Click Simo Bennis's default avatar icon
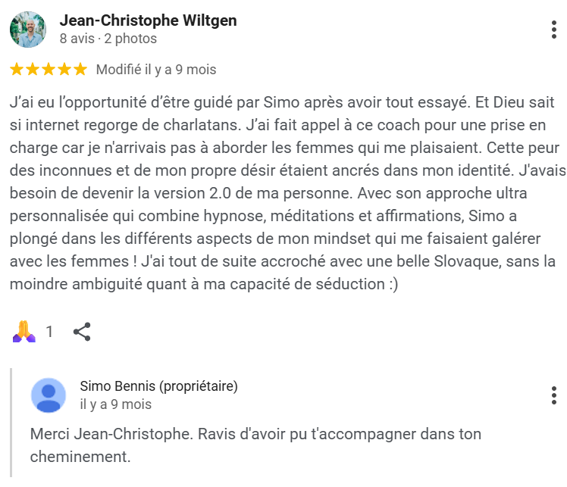 click(49, 395)
